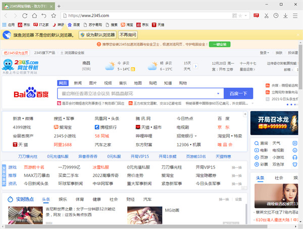
Task: Open the 阿里1688 link
Action: (x=63, y=144)
